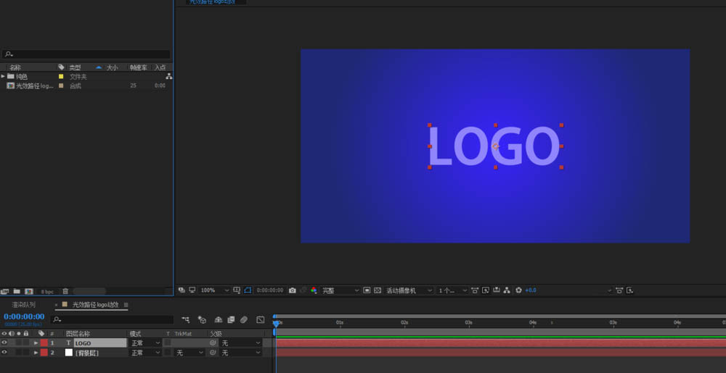Click the trash icon in project panel
The width and height of the screenshot is (726, 373).
(x=65, y=291)
